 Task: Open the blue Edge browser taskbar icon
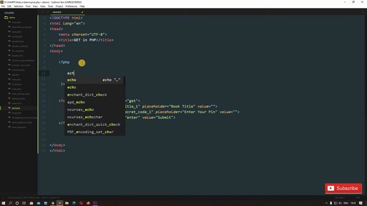[74, 203]
